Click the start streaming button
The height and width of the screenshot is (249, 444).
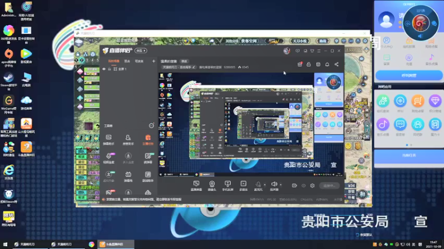coord(329,185)
